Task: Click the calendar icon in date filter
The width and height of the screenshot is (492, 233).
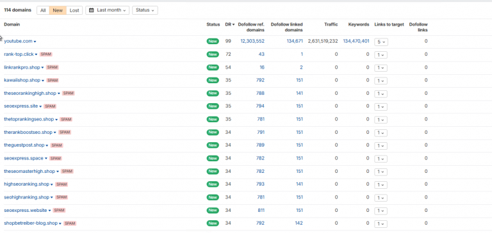Action: pos(92,10)
